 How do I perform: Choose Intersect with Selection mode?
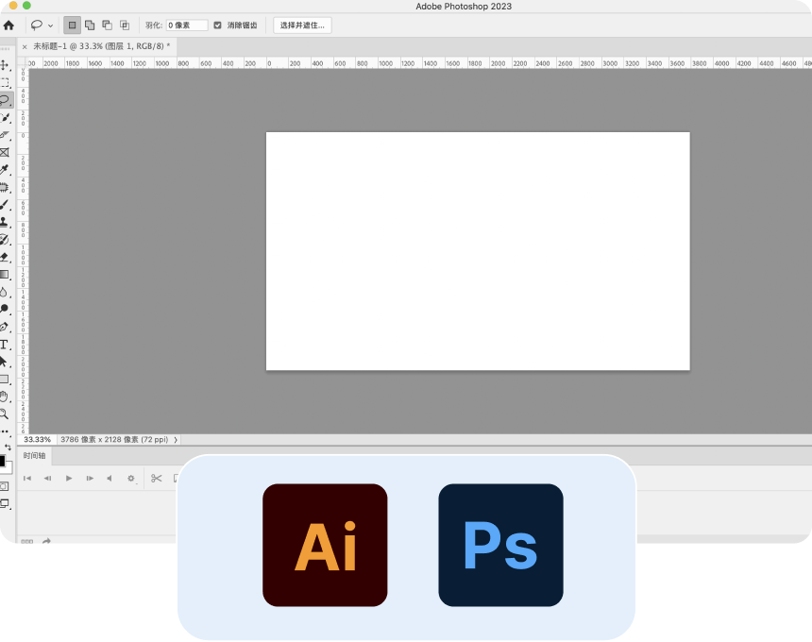pos(125,25)
